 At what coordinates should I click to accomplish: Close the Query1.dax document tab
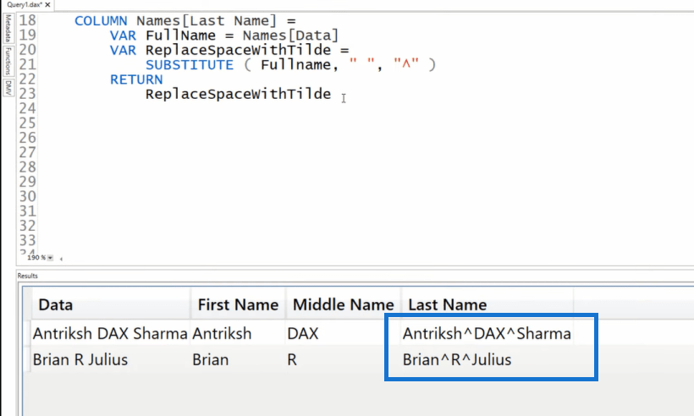47,4
